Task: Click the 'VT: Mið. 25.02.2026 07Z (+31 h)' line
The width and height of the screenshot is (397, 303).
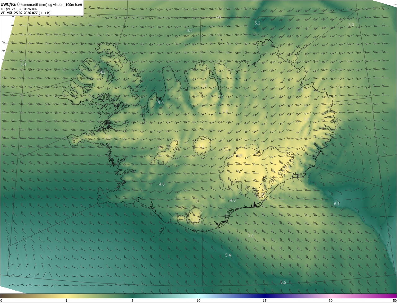Action: coord(25,13)
